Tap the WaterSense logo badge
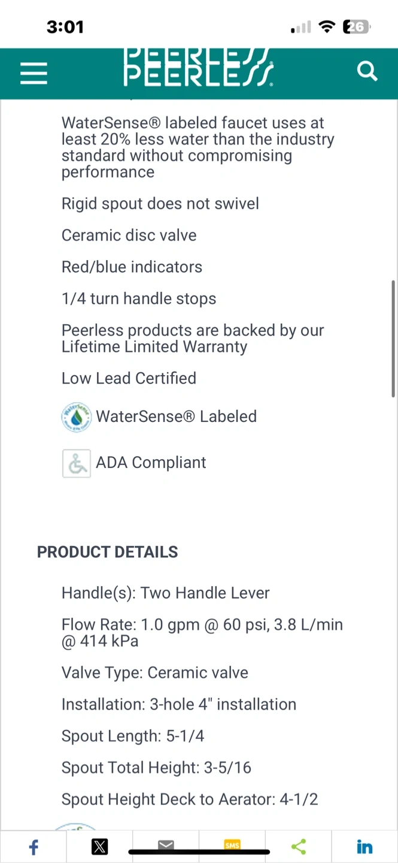The image size is (398, 863). pos(77,417)
